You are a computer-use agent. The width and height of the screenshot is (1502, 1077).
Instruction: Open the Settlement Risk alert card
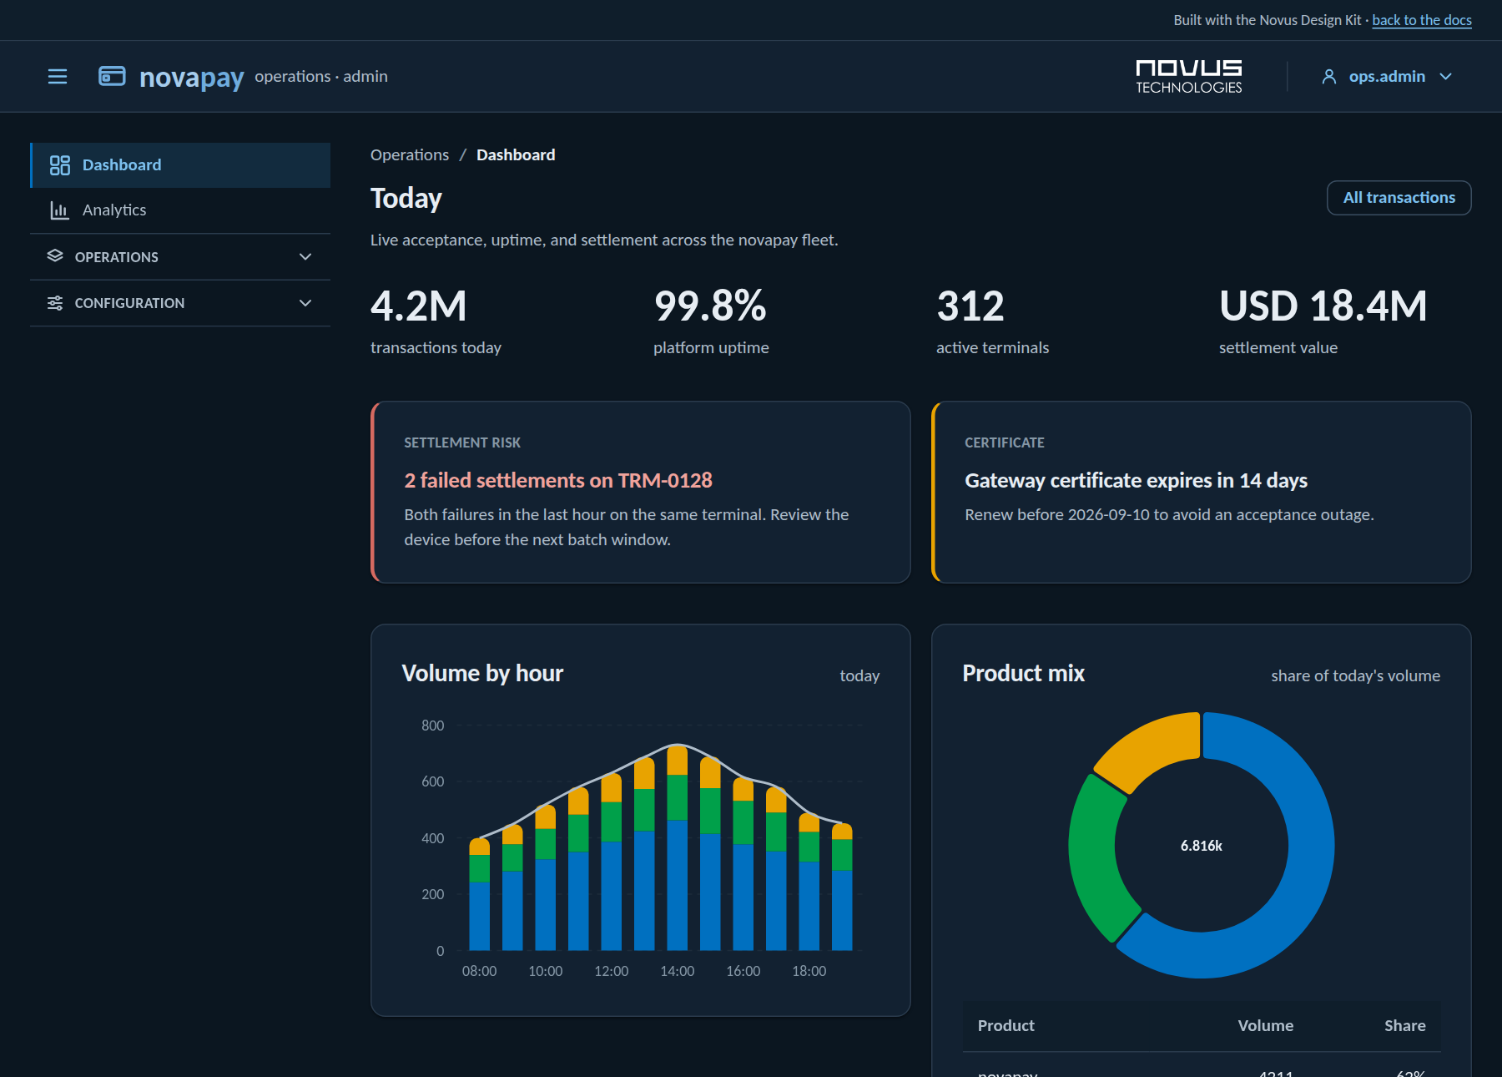click(x=640, y=492)
